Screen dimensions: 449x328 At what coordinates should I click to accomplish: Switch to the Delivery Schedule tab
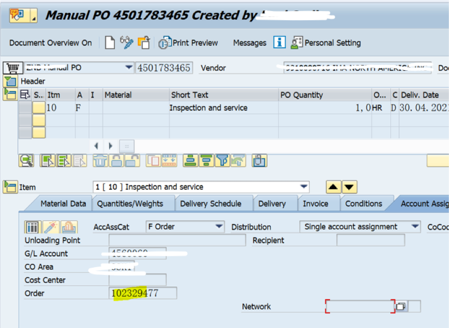tap(211, 204)
